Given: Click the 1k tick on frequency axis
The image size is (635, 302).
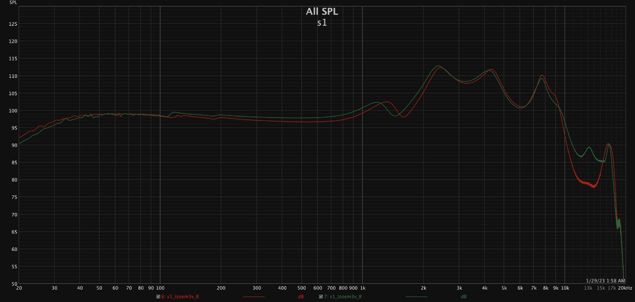Looking at the screenshot, I should tap(362, 288).
